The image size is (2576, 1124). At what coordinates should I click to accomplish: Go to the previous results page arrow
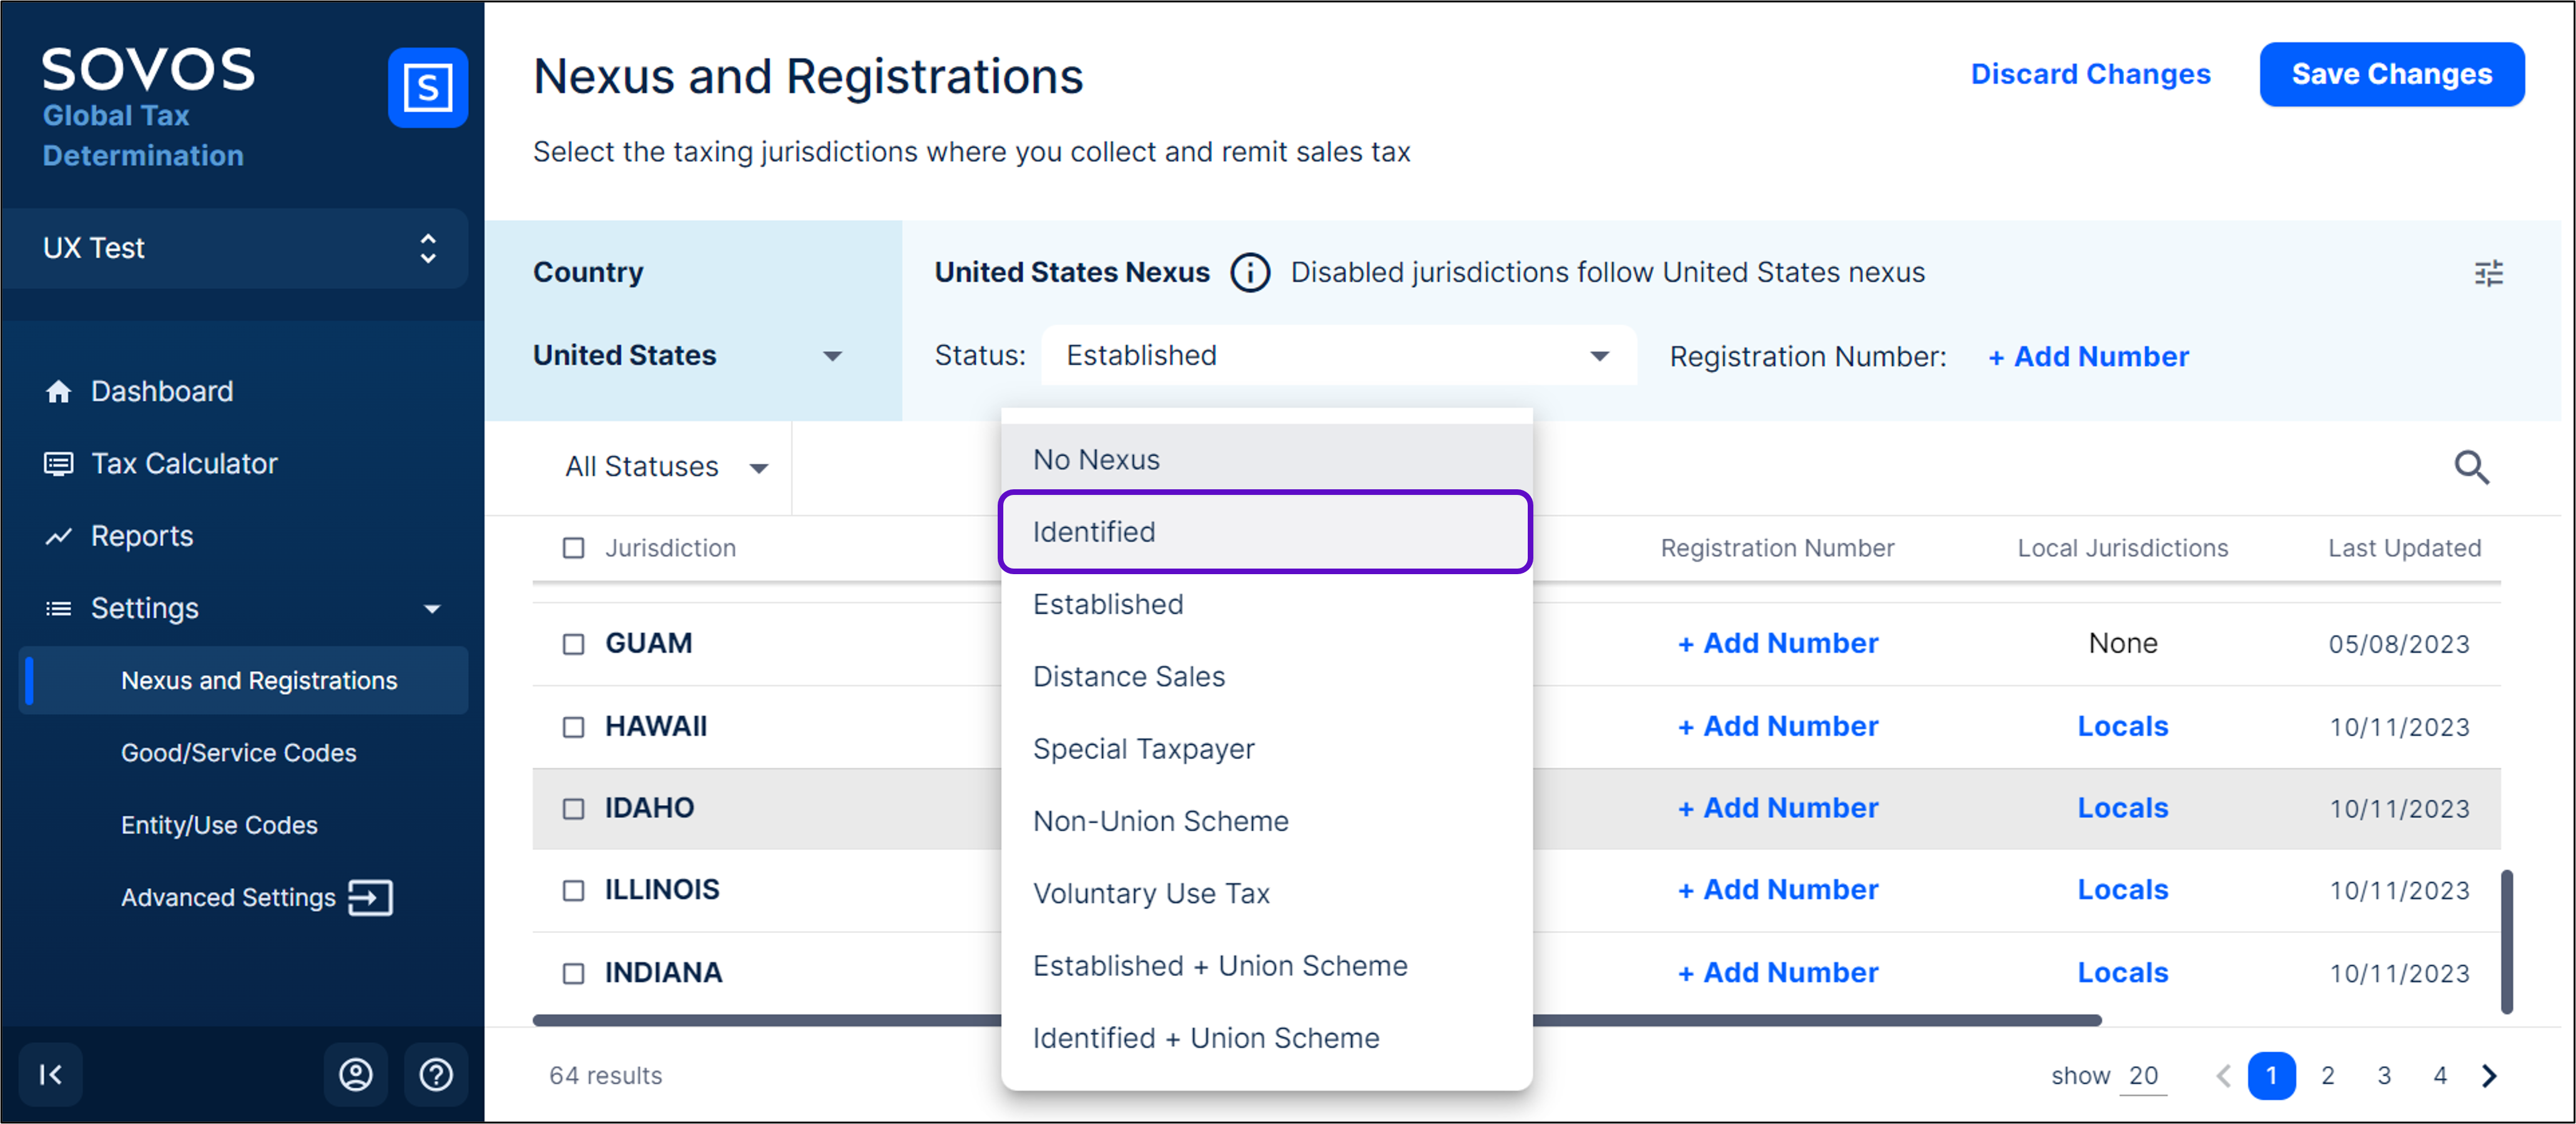[2224, 1076]
